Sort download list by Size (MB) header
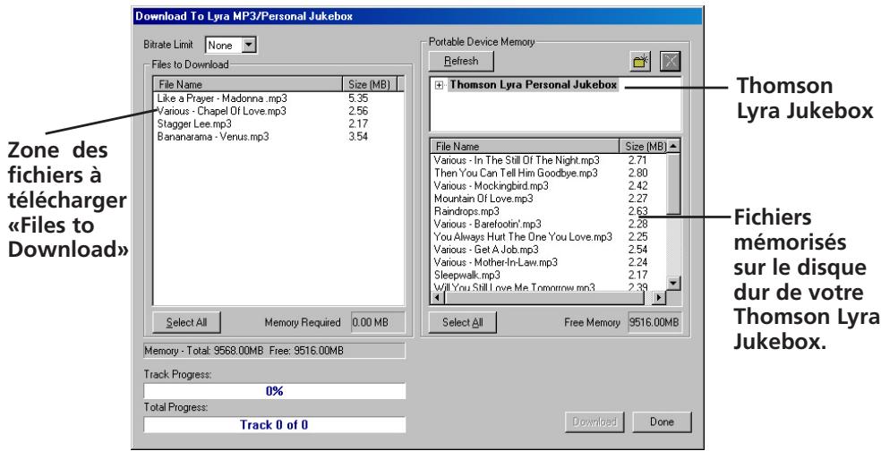881x451 pixels. (x=369, y=85)
